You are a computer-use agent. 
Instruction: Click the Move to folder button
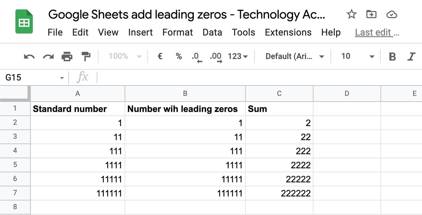click(x=371, y=14)
